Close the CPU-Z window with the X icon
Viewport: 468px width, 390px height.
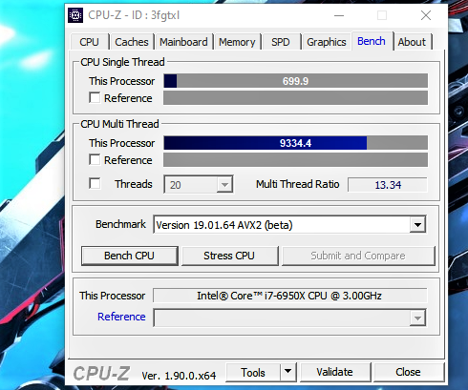point(426,15)
